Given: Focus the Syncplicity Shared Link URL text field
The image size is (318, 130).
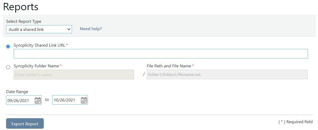Looking at the screenshot, I should tap(161, 54).
